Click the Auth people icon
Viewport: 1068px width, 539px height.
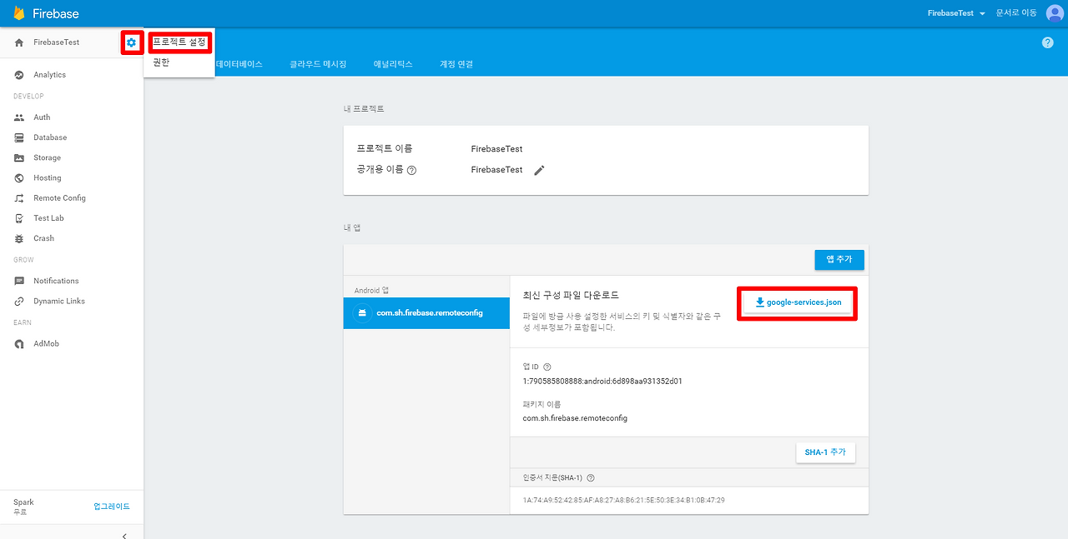click(x=19, y=117)
